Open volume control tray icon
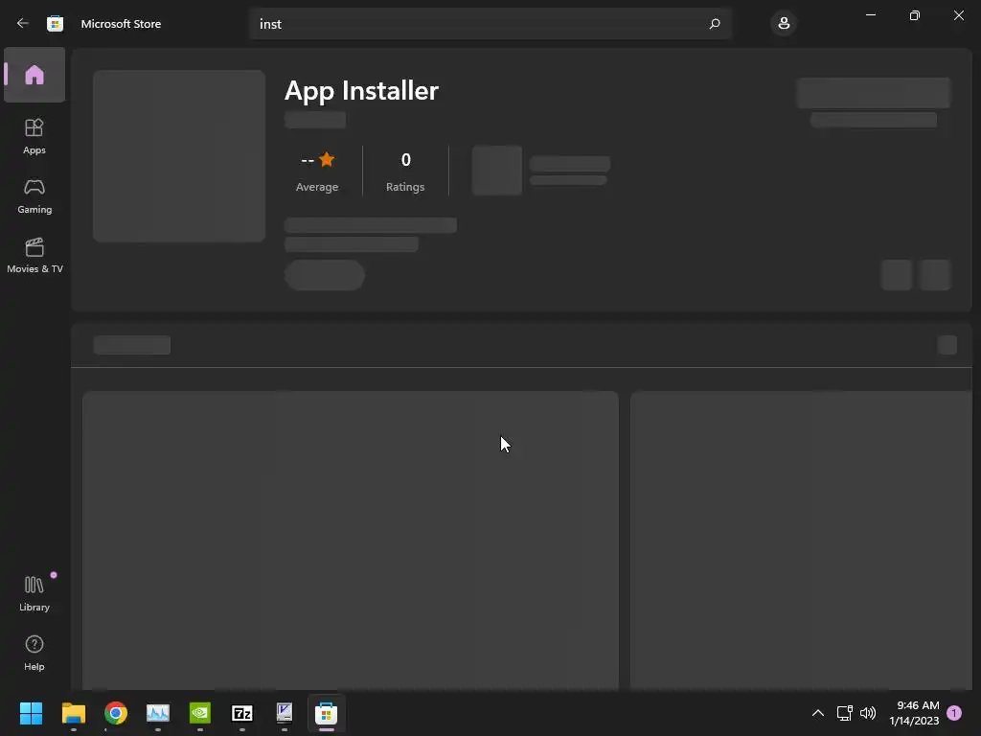 868,713
